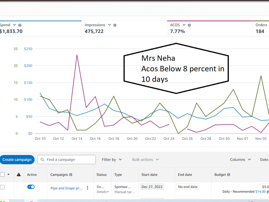269x202 pixels.
Task: Click the 7.77% ACOS value
Action: click(177, 32)
